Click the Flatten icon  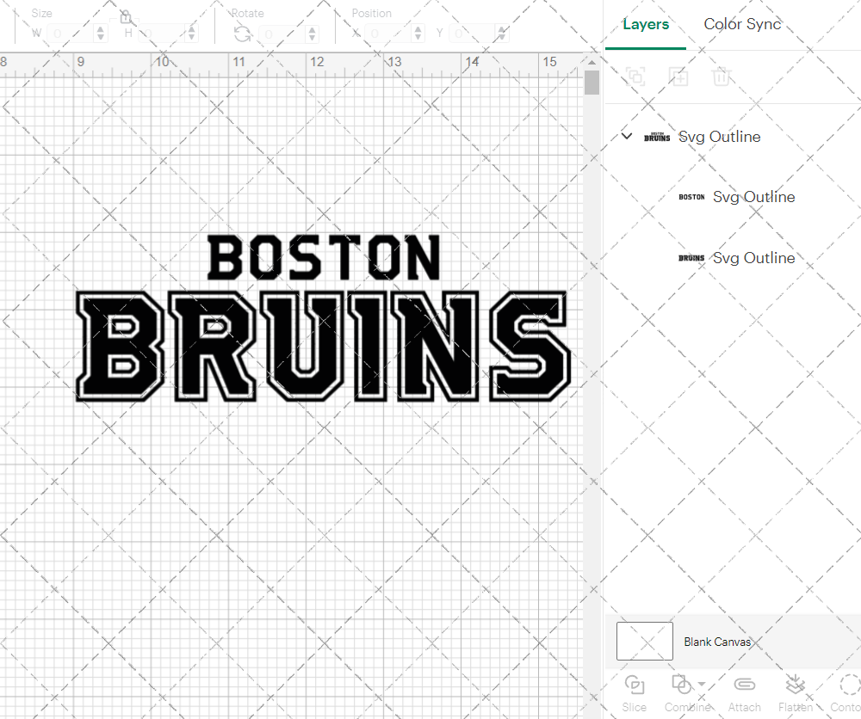pyautogui.click(x=795, y=685)
